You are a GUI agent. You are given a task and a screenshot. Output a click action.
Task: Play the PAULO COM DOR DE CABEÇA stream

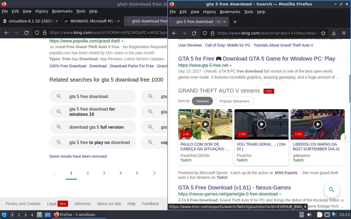tap(205, 124)
